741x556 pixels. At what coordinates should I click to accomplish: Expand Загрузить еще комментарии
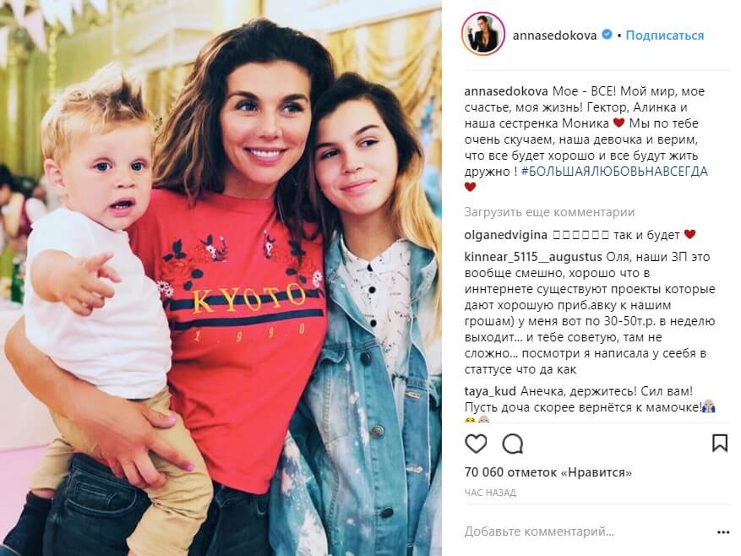[549, 212]
